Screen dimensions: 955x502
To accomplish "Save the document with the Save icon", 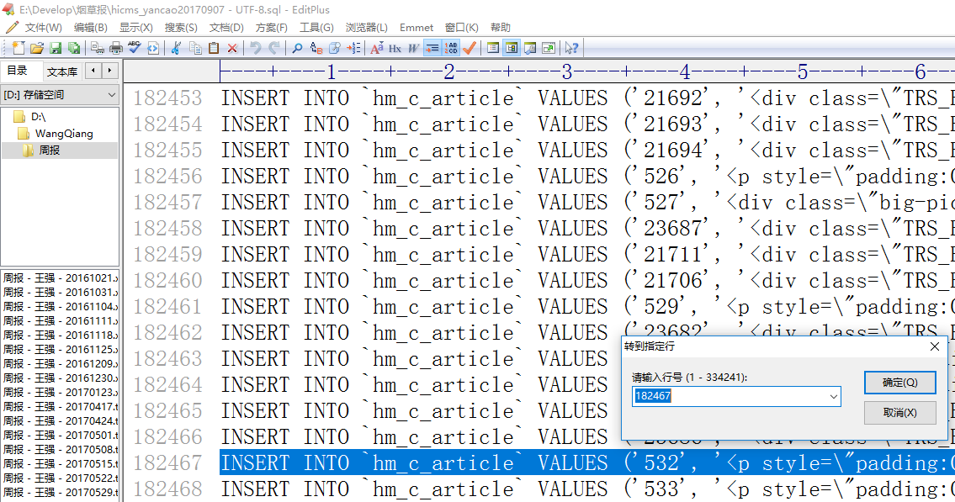I will coord(56,48).
